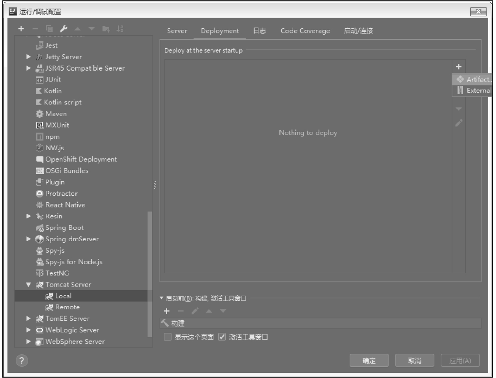
Task: Open the Code Coverage tab
Action: pyautogui.click(x=305, y=31)
